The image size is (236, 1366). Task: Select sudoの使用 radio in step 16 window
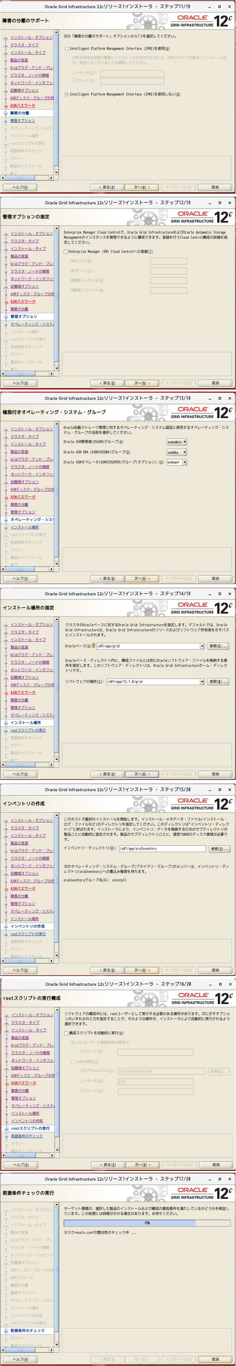coord(73,1062)
